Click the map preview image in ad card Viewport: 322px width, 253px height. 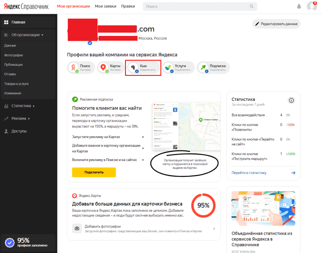[186, 127]
